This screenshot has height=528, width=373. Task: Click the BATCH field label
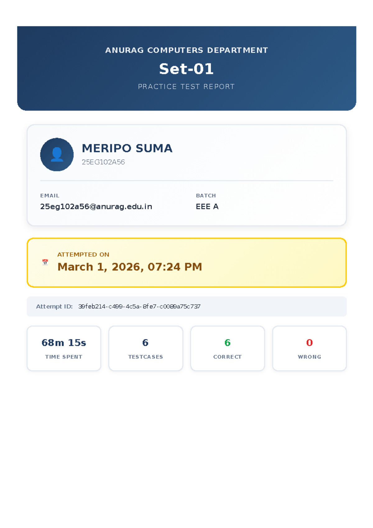coord(206,196)
